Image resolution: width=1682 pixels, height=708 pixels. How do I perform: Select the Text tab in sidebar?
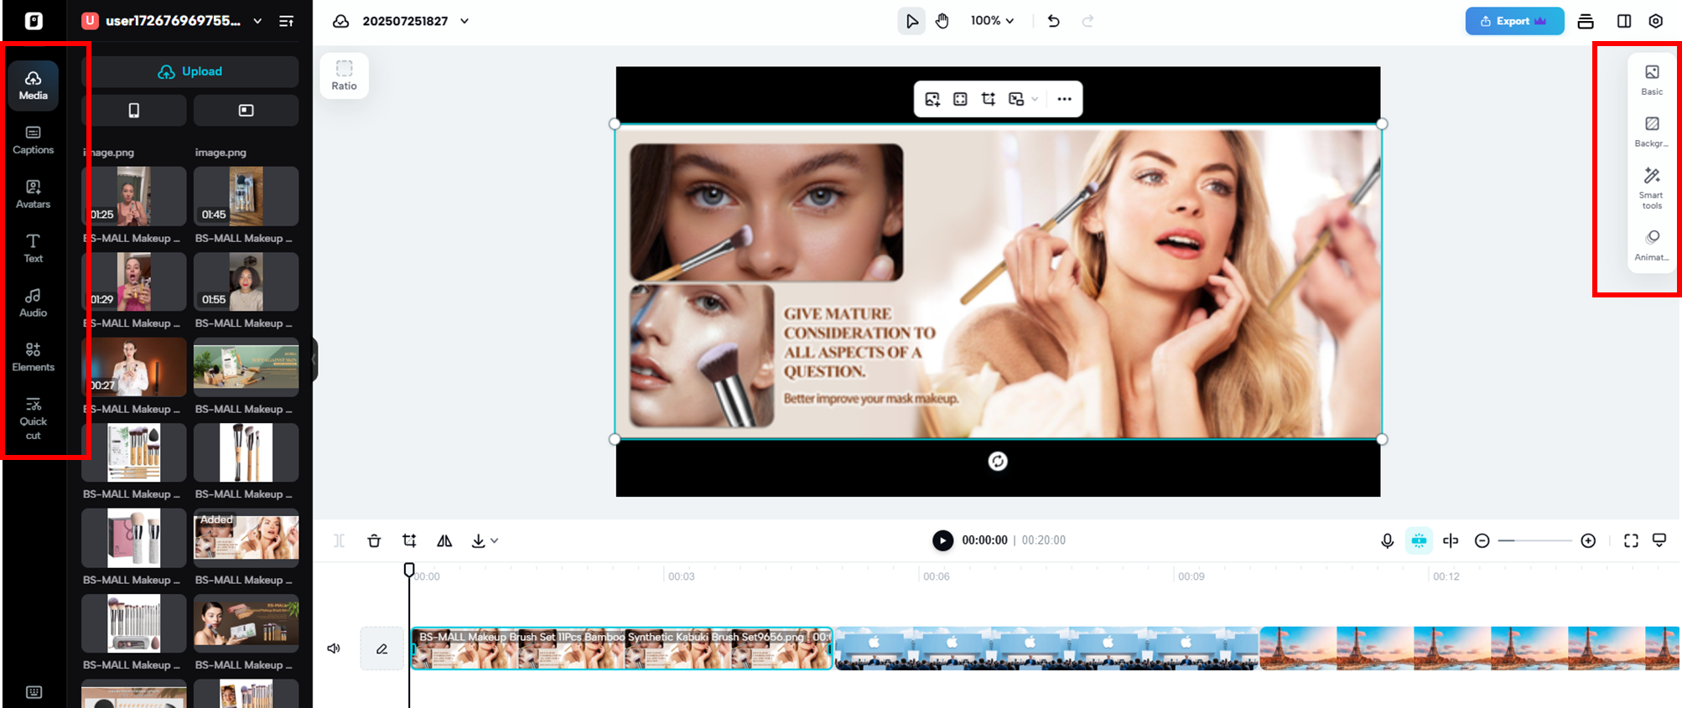[34, 248]
